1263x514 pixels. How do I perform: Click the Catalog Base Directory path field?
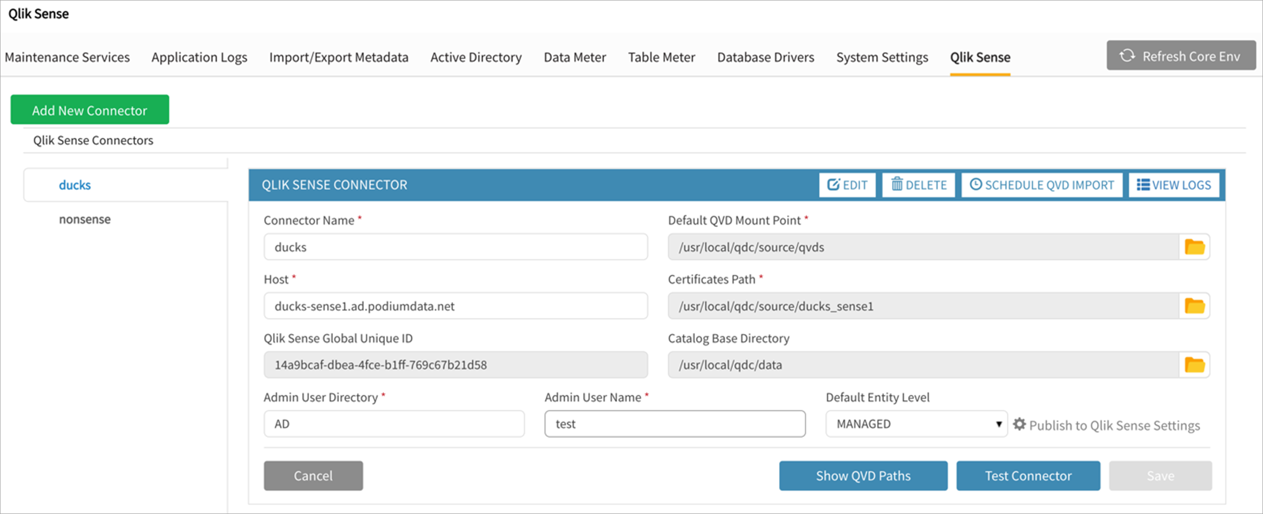click(923, 365)
